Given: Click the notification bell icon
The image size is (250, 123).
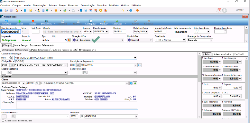Looking at the screenshot, I should point(218,10).
